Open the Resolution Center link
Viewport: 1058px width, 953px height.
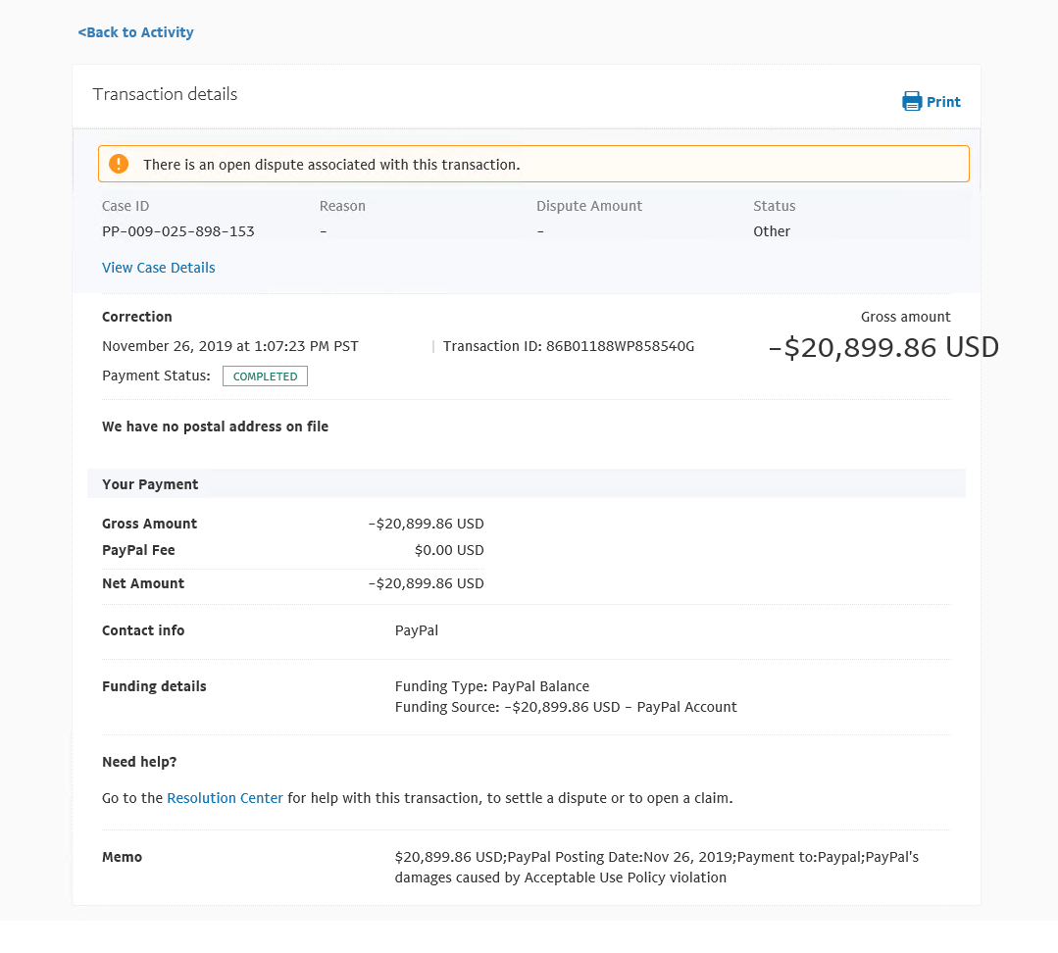click(225, 798)
